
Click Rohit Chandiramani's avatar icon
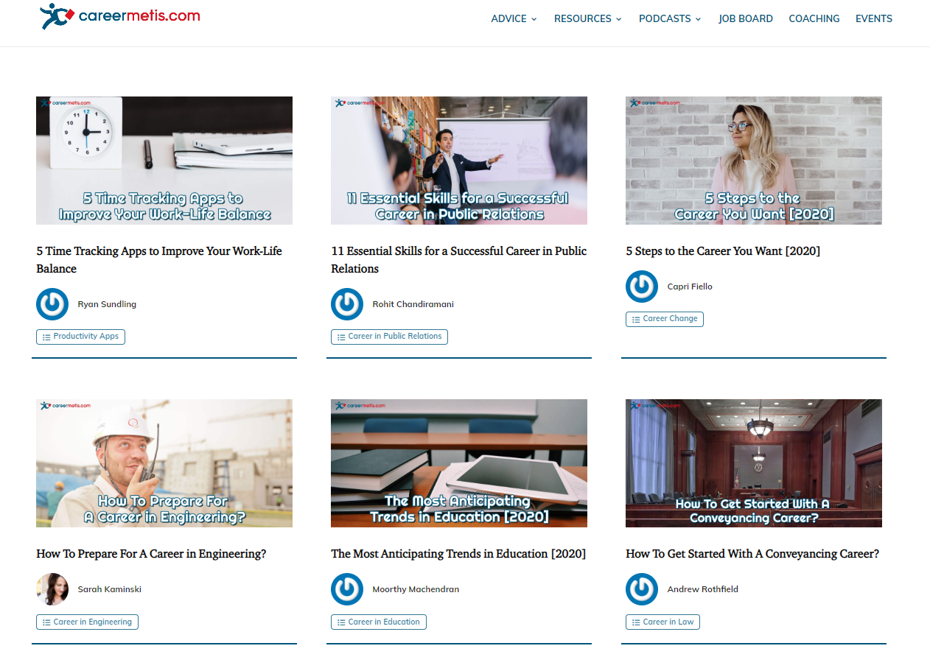pos(347,303)
